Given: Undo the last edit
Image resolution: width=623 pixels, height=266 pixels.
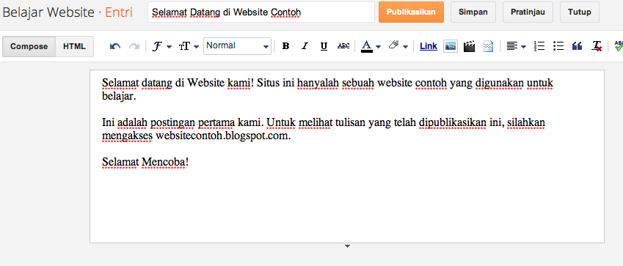Looking at the screenshot, I should [x=115, y=46].
